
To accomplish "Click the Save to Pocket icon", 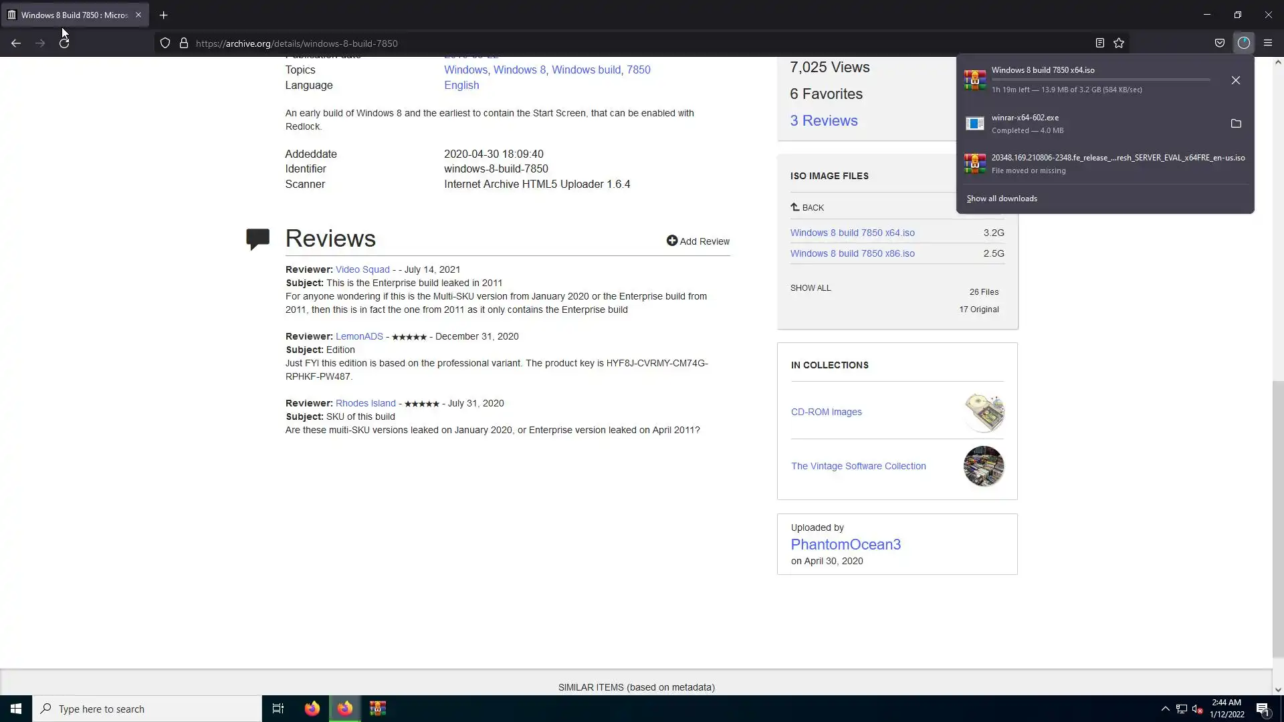I will point(1220,43).
